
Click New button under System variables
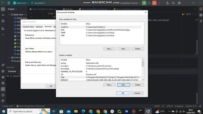(109, 85)
